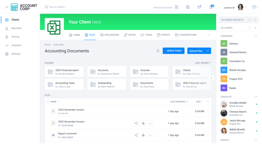Open more options for 2023 November Invoice
Image resolution: width=262 pixels, height=144 pixels.
click(150, 123)
